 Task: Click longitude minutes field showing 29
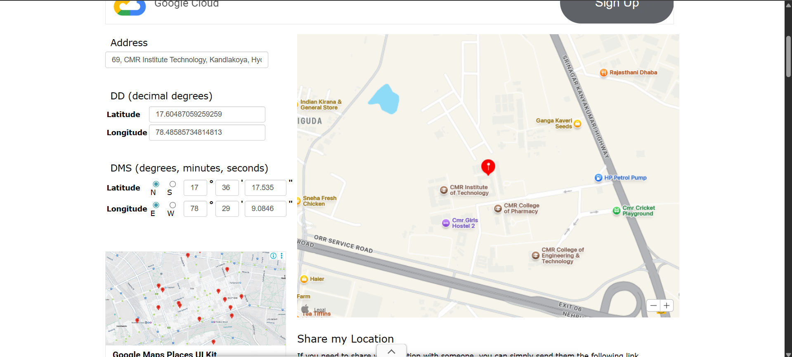click(227, 209)
